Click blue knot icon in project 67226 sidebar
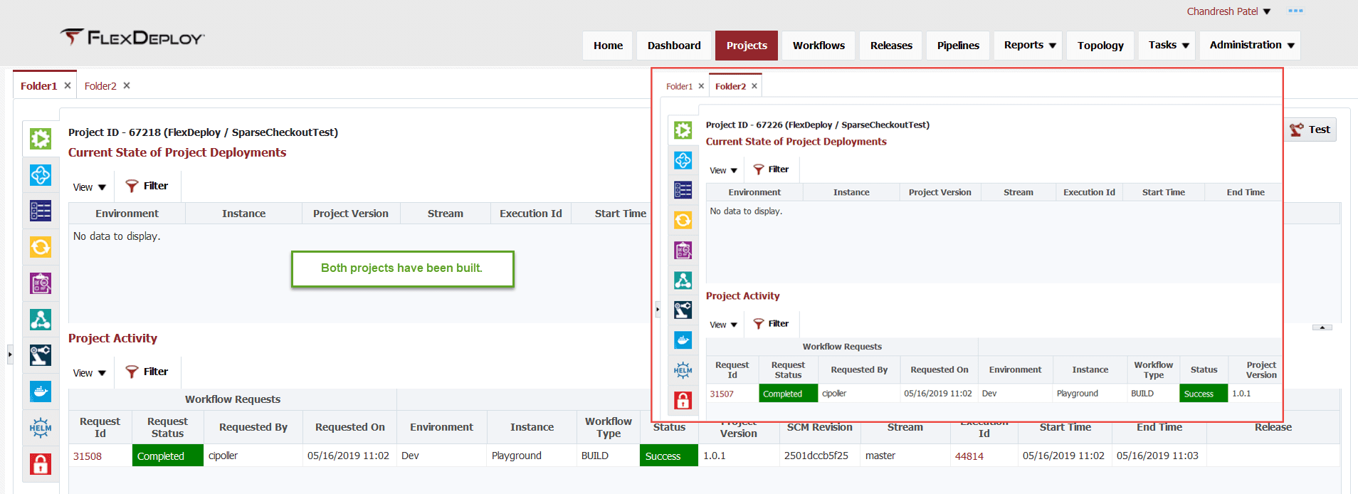Image resolution: width=1358 pixels, height=494 pixels. pos(683,160)
